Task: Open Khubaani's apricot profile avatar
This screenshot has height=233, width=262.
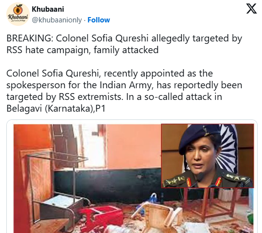Action: click(x=18, y=14)
